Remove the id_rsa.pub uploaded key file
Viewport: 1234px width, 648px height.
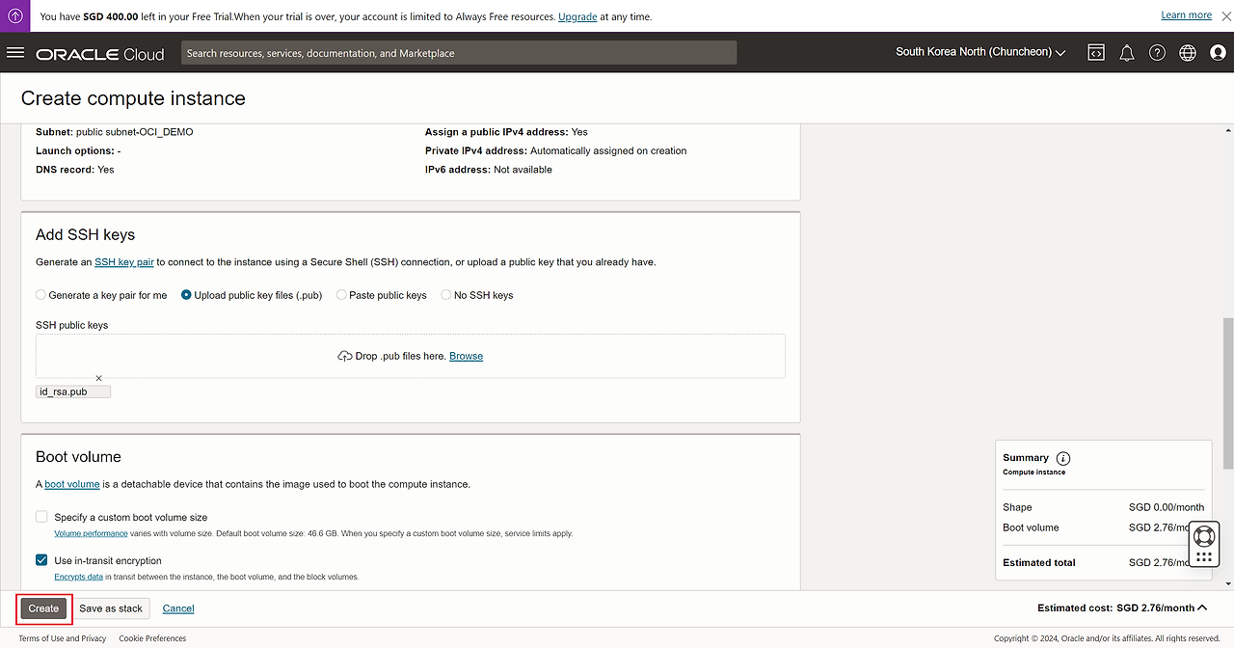point(98,378)
